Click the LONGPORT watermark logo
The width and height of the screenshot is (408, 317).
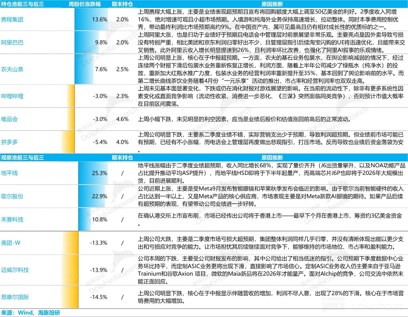(x=364, y=307)
